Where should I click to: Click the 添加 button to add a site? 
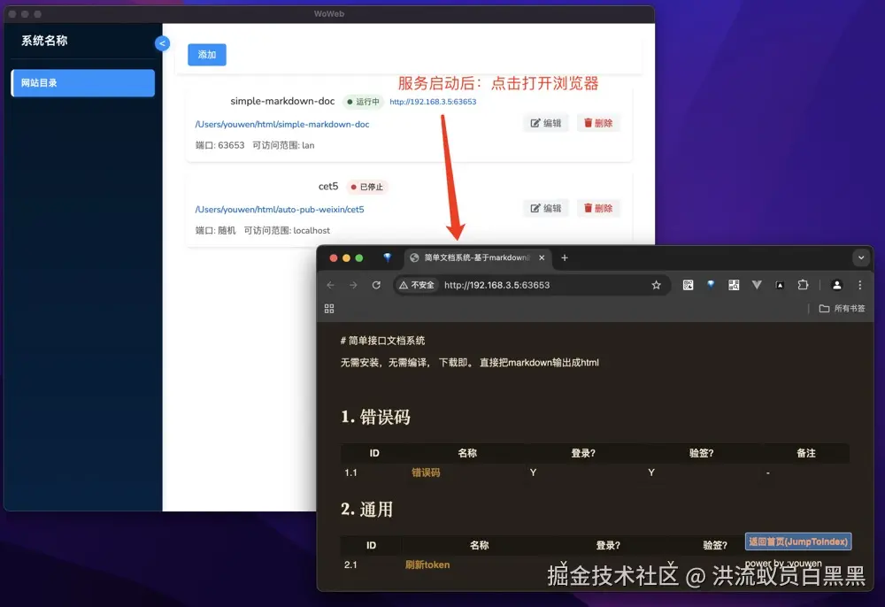(x=206, y=54)
